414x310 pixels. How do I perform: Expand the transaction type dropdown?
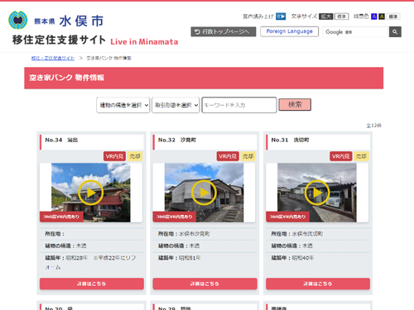pos(176,105)
